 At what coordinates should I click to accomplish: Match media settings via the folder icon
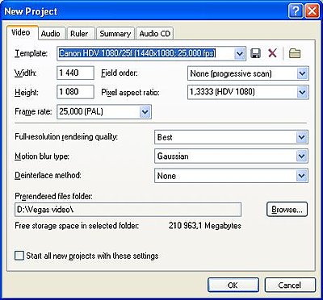coord(295,53)
